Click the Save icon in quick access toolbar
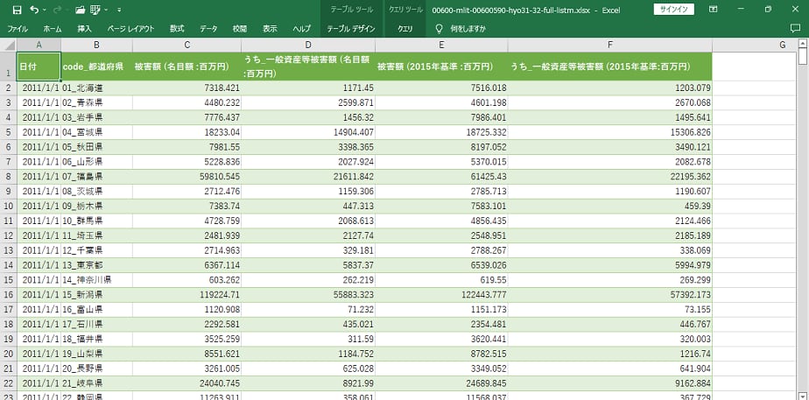The width and height of the screenshot is (809, 400). [x=17, y=10]
